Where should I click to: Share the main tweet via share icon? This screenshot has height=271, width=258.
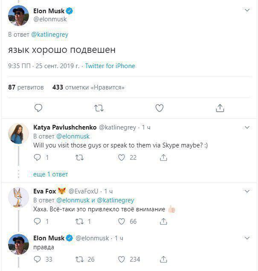[x=220, y=108]
